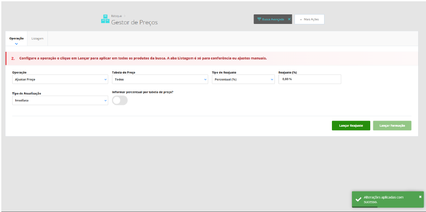The width and height of the screenshot is (426, 212).
Task: Click the Lançar Formação button
Action: tap(392, 126)
